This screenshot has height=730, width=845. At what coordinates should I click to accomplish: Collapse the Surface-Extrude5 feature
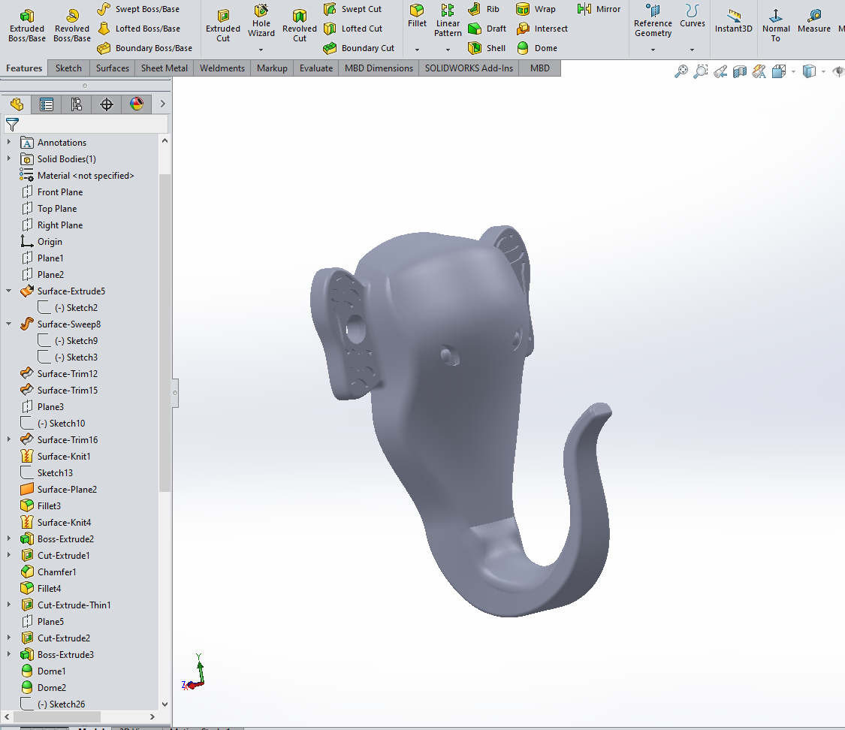8,291
